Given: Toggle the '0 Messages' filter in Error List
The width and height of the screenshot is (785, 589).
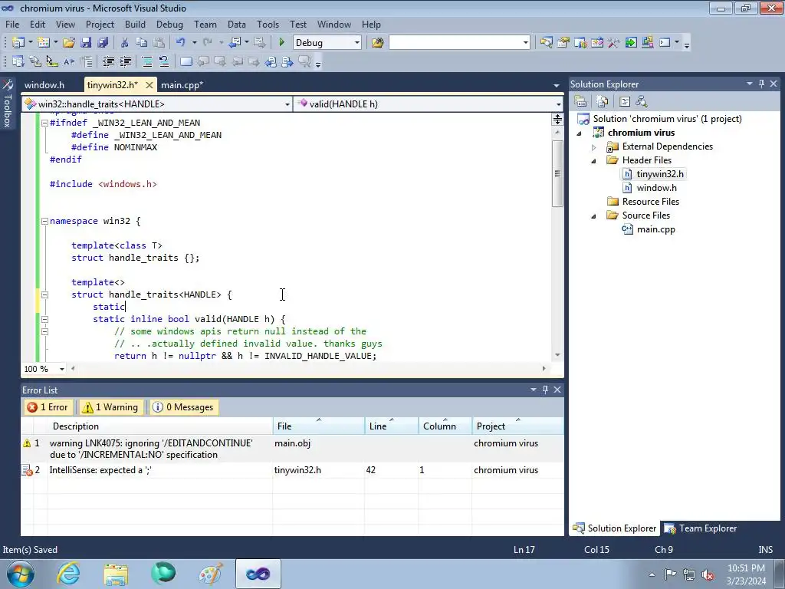Looking at the screenshot, I should tap(183, 407).
